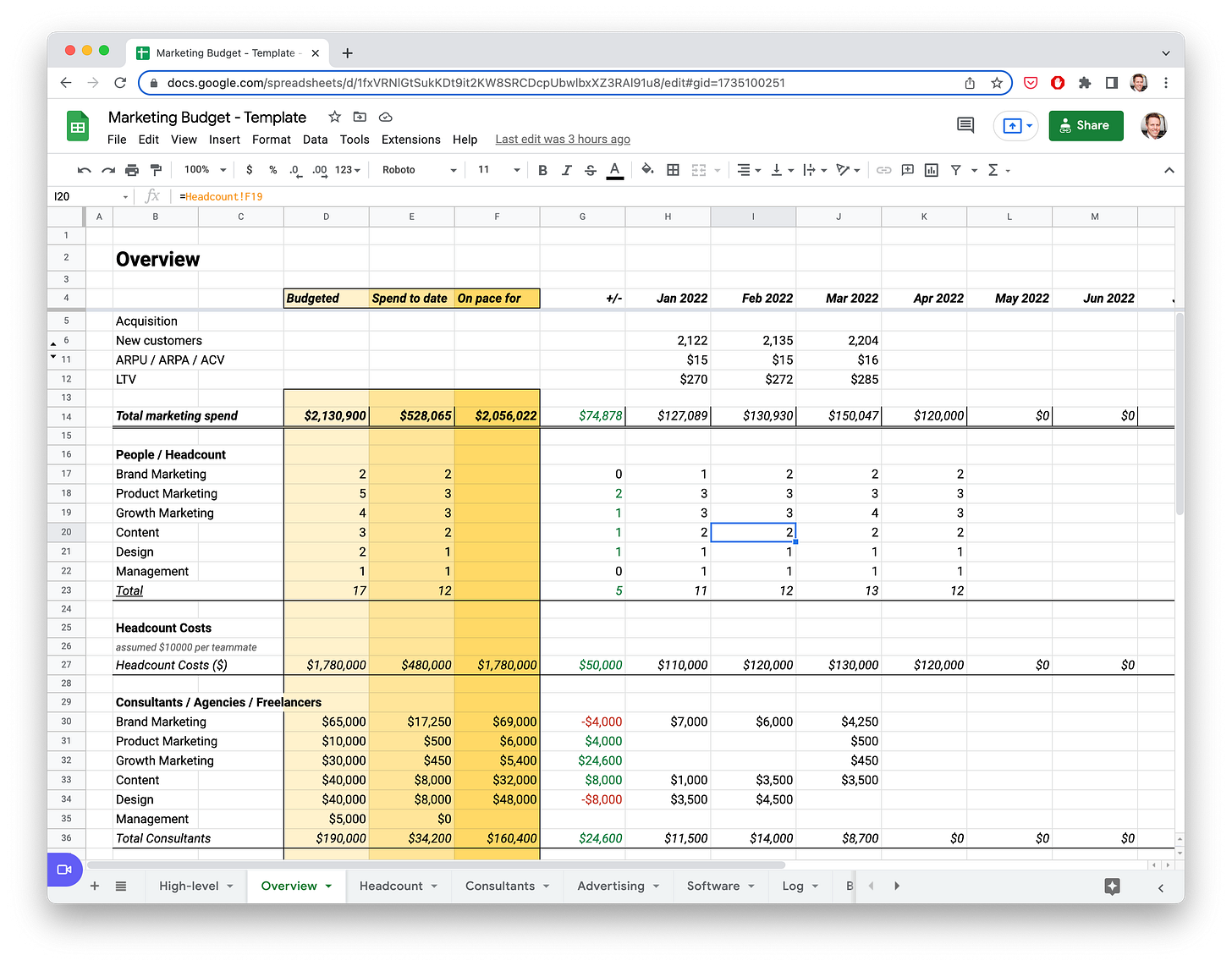
Task: Insert a chart using the toolbar icon
Action: tap(932, 170)
